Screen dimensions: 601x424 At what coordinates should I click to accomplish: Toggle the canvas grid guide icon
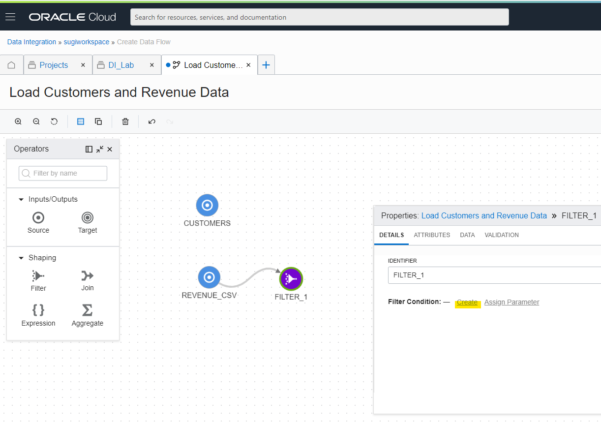[x=81, y=121]
